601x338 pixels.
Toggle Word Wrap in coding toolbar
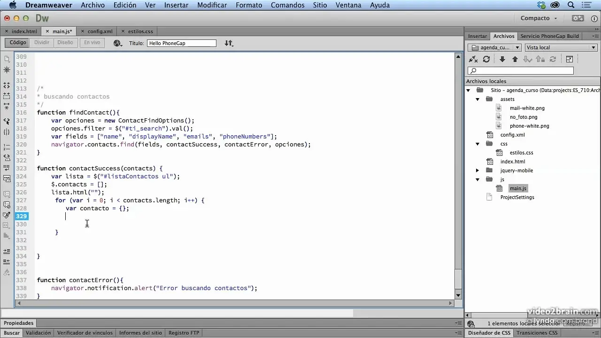point(7,168)
